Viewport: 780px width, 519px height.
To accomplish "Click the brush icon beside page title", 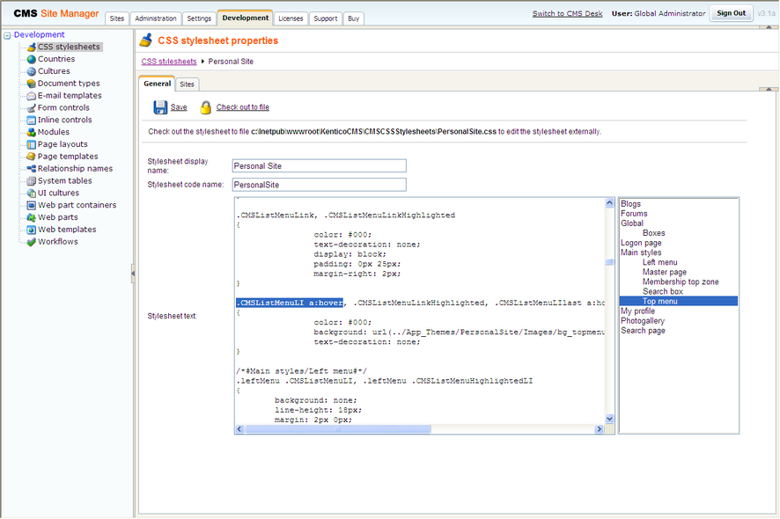I will coord(146,40).
